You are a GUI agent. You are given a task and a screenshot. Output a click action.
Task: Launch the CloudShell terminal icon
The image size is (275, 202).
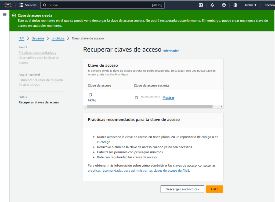click(x=201, y=5)
